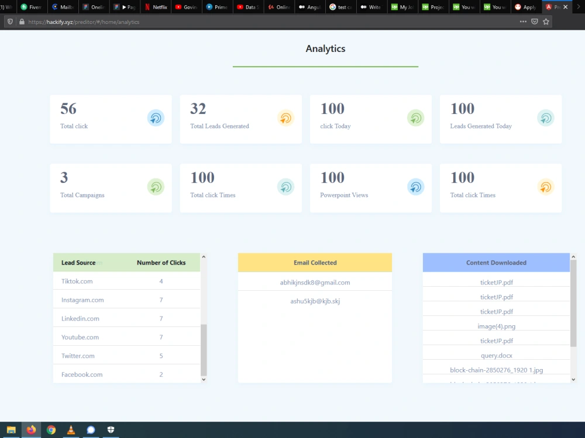
Task: Open the Apply tab
Action: 526,6
